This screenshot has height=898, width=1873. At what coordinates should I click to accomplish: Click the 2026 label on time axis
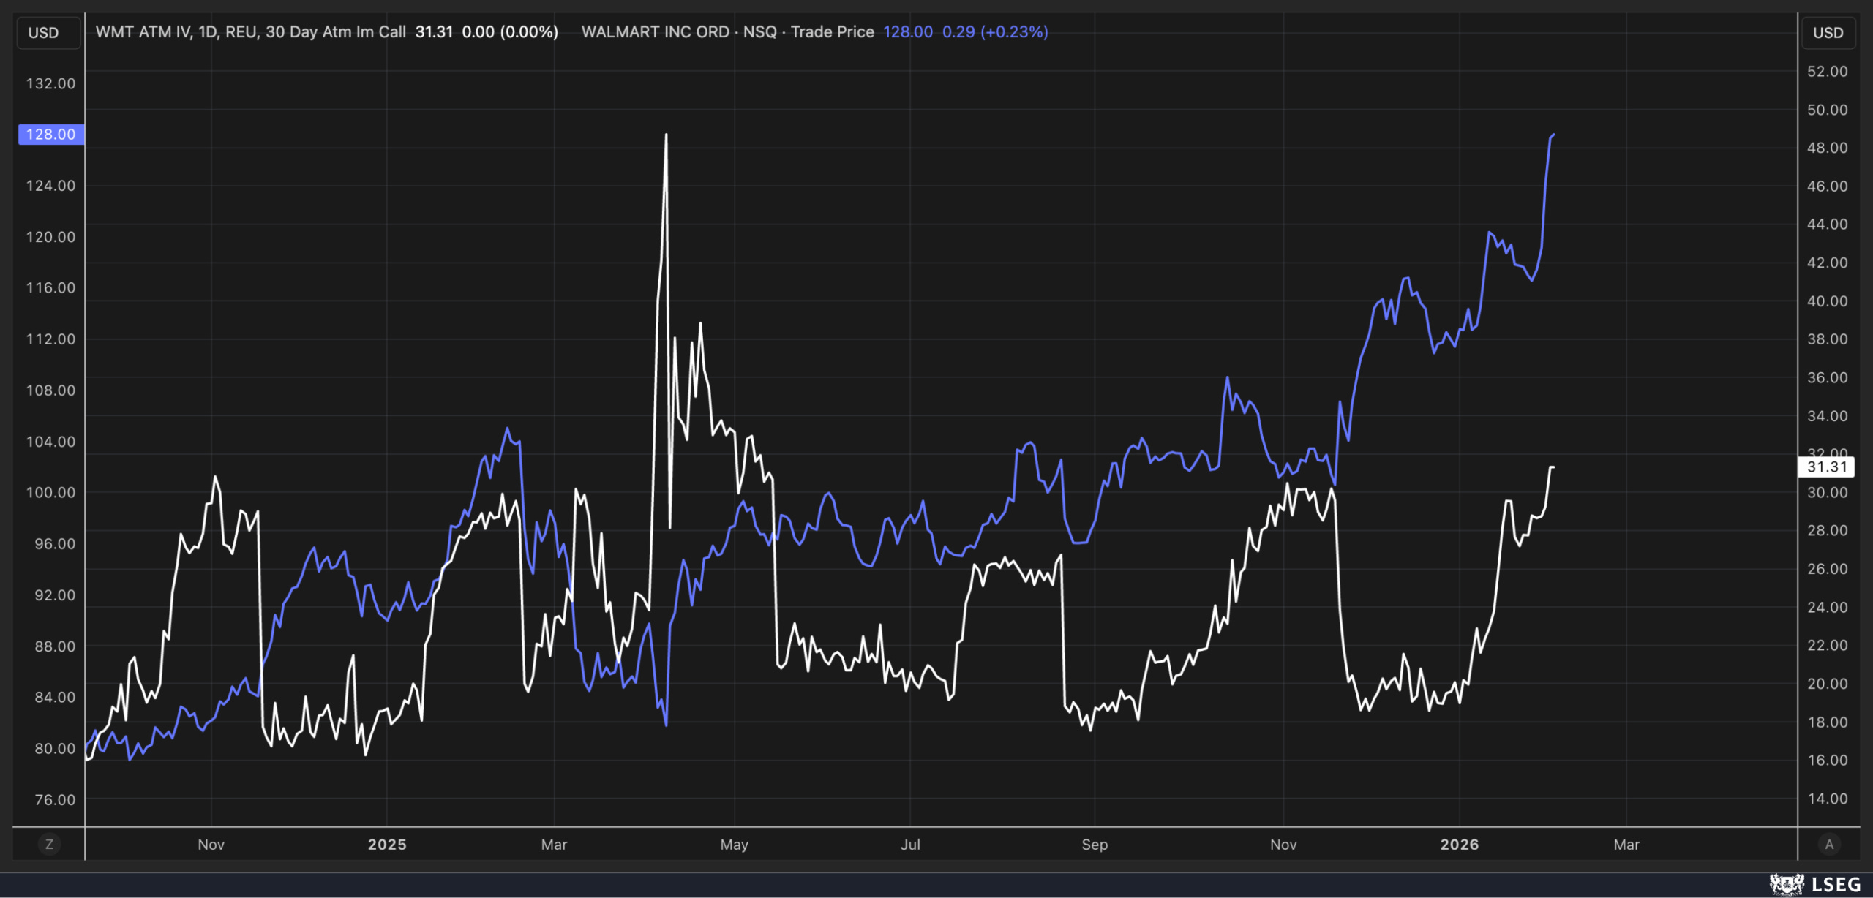click(1460, 845)
